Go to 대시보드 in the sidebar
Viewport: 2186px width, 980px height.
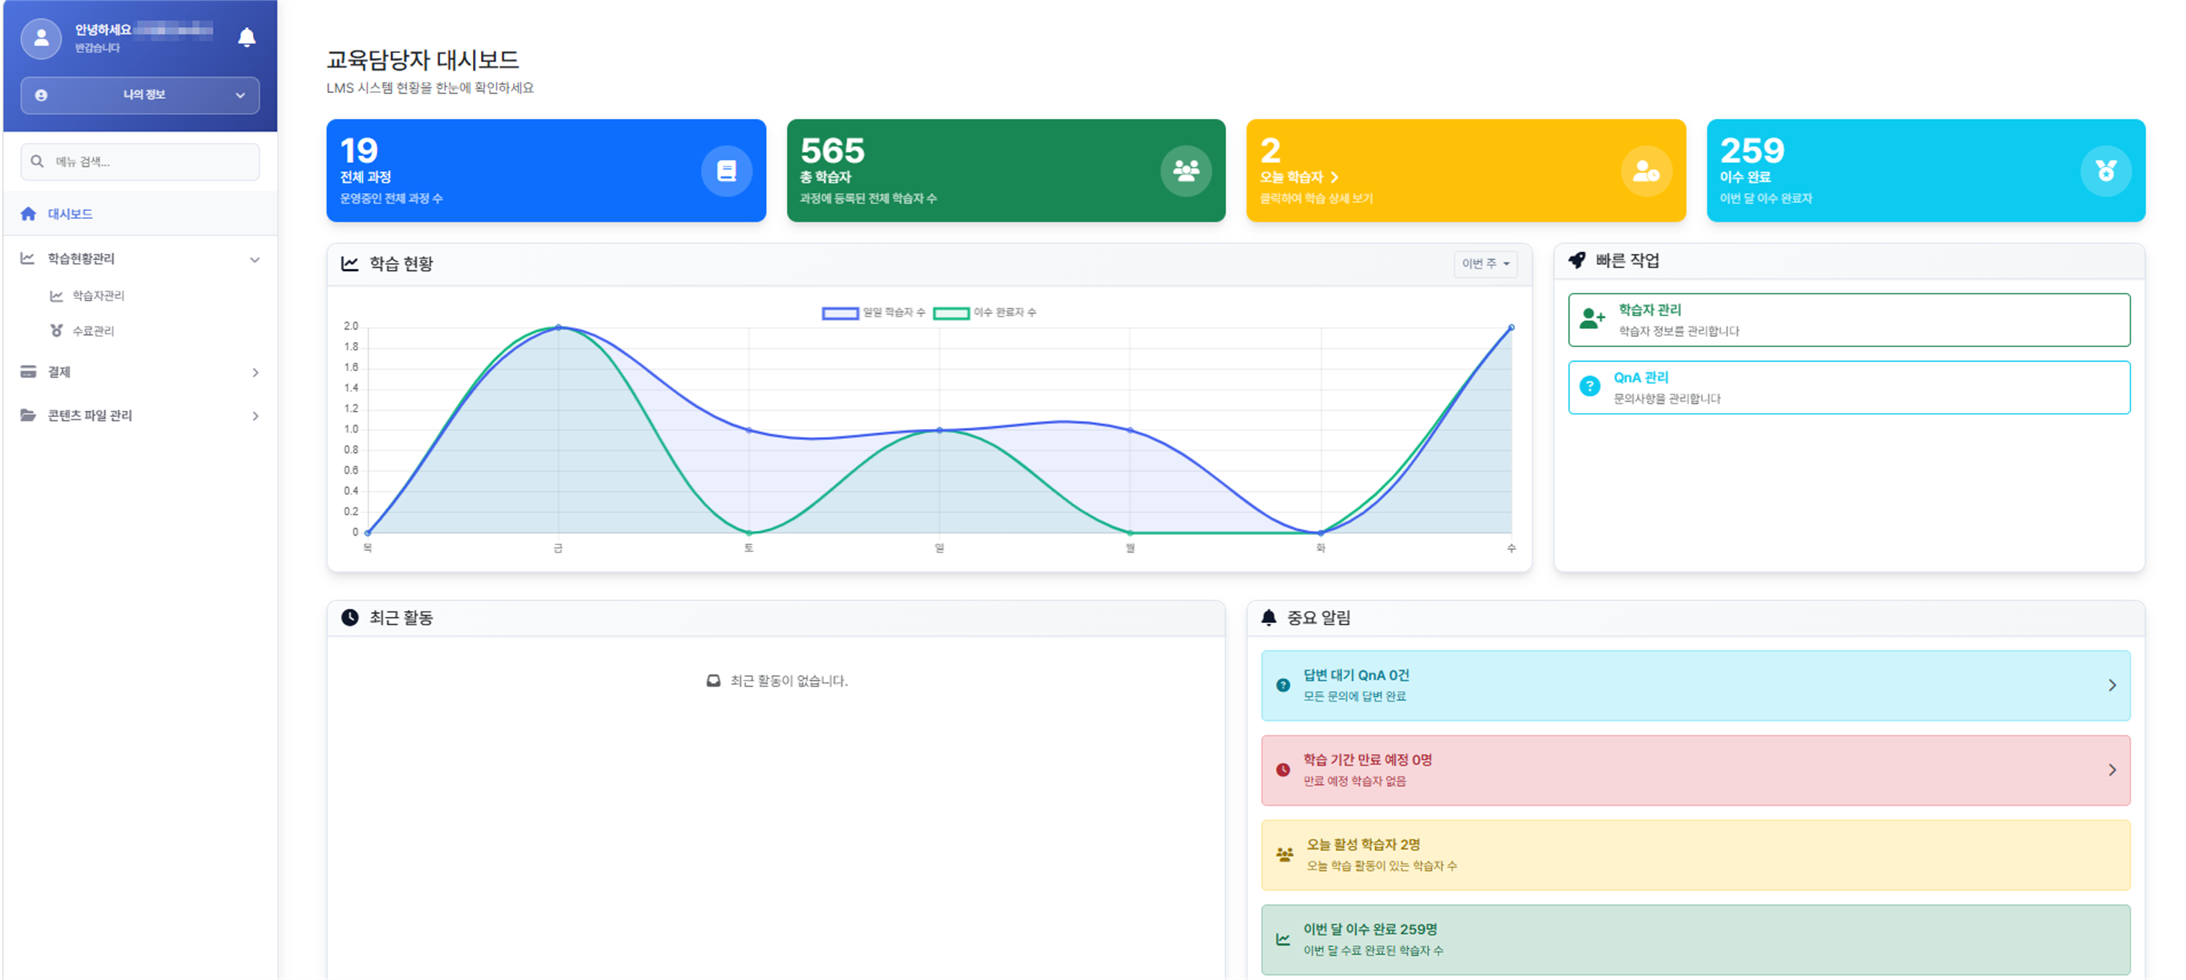point(140,213)
